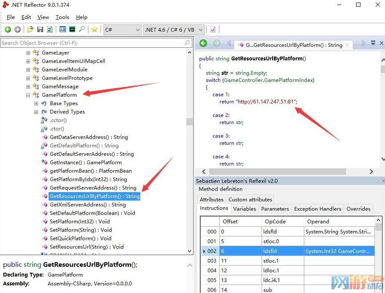Open the C# language dropdown

tap(123, 30)
